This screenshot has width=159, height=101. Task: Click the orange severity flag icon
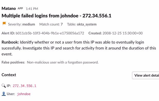coord(4,24)
